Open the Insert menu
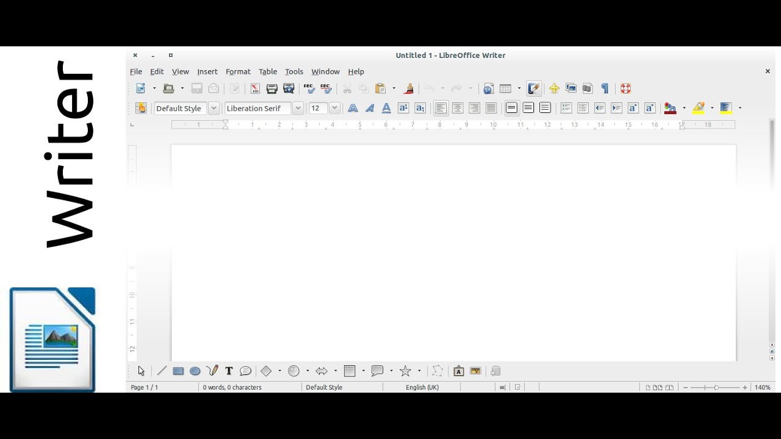The height and width of the screenshot is (439, 781). click(207, 71)
